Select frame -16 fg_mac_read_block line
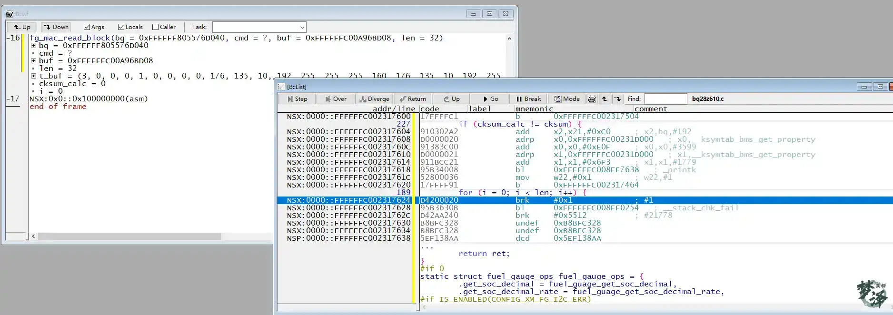893x315 pixels. (x=236, y=38)
